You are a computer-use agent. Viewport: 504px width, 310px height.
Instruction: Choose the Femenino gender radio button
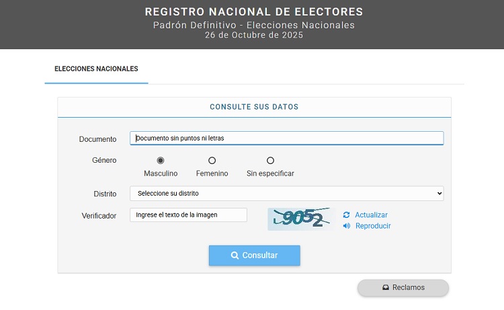click(212, 161)
